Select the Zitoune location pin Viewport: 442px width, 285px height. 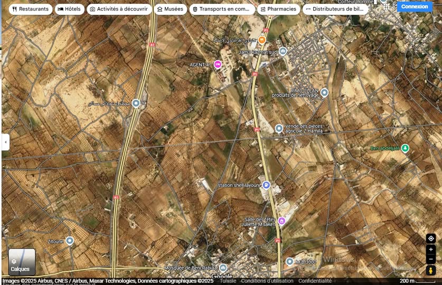pos(69,241)
